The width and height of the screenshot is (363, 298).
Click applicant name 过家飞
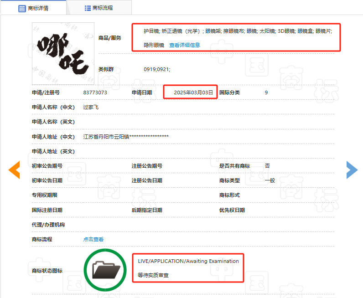tap(91, 107)
